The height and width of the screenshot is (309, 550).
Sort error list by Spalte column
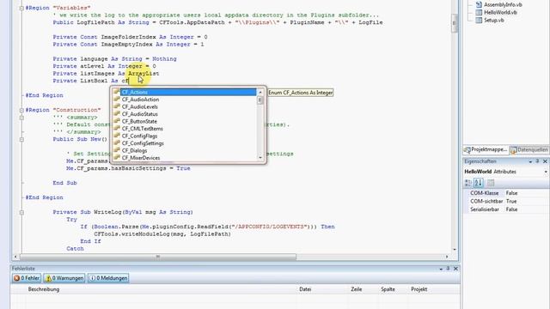coord(388,289)
